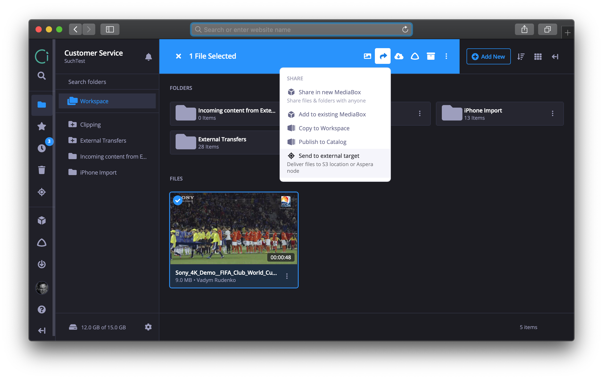The width and height of the screenshot is (603, 379).
Task: Open downloads power-arrow icon in sidebar
Action: coord(41,264)
